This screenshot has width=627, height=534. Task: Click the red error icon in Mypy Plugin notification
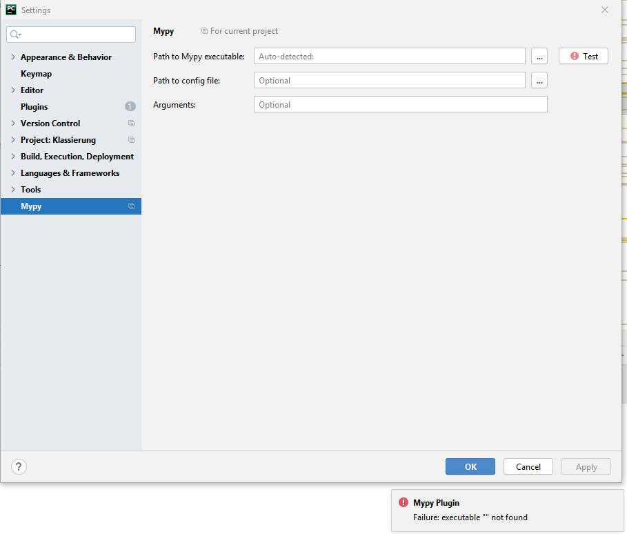(404, 502)
